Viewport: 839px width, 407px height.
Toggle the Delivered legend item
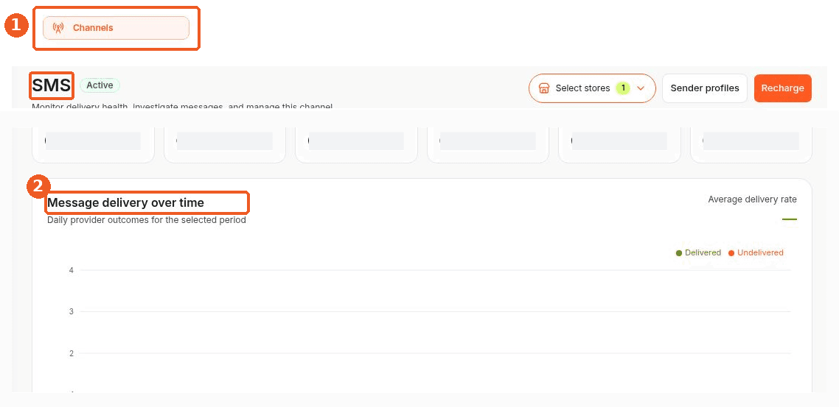click(x=699, y=252)
